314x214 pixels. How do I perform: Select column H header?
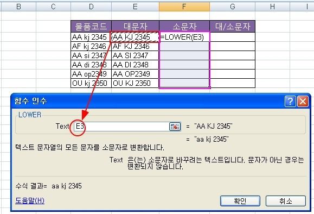point(273,7)
